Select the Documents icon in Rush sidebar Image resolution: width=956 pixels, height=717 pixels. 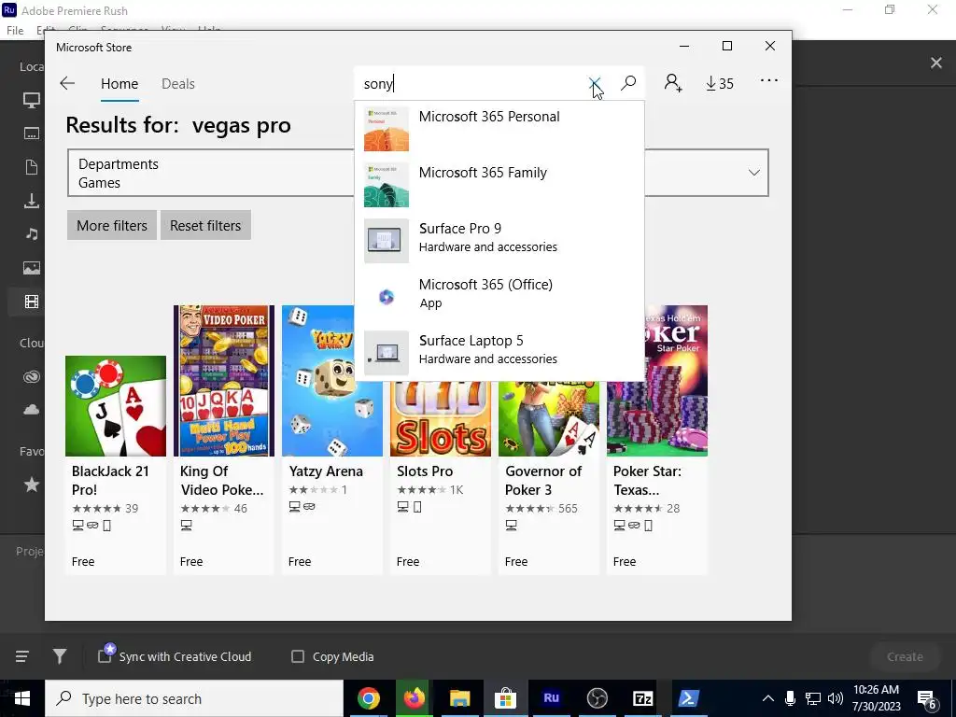[x=31, y=167]
